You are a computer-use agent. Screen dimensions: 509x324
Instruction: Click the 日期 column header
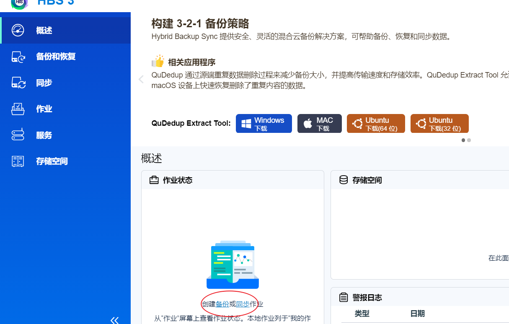click(418, 314)
